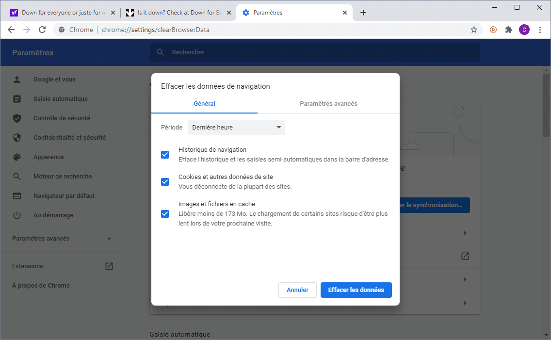Click the site info Chrome icon in address bar
This screenshot has width=551, height=340.
[62, 30]
